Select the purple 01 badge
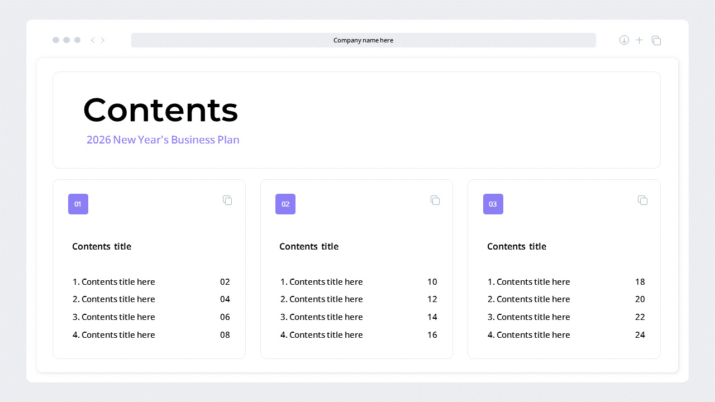Screen dimensions: 715x402 (x=78, y=204)
